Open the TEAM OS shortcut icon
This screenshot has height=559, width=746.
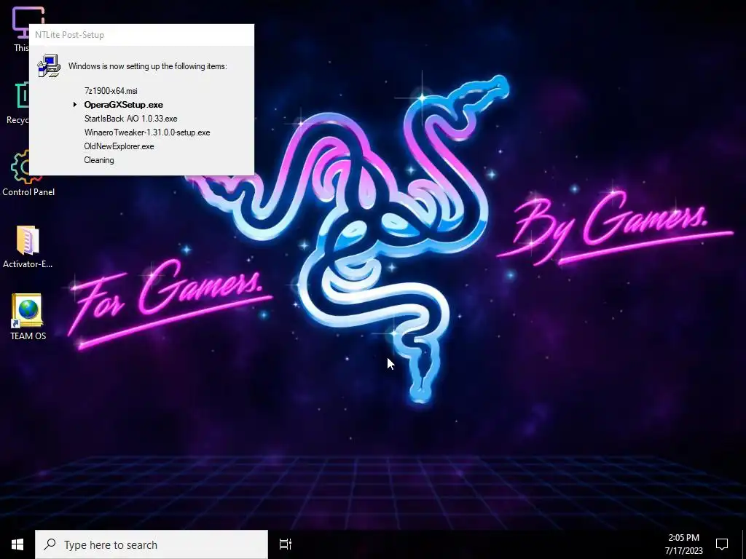tap(28, 317)
